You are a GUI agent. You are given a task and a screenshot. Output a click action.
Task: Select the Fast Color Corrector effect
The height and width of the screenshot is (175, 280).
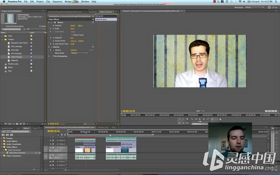point(17,153)
